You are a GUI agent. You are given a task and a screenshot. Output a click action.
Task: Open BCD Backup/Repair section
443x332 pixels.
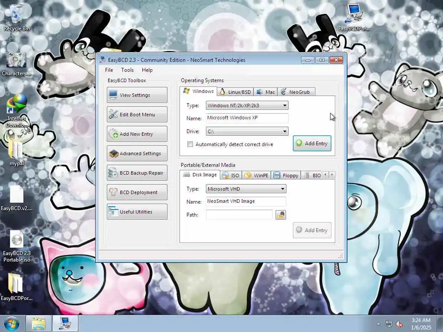click(x=137, y=173)
